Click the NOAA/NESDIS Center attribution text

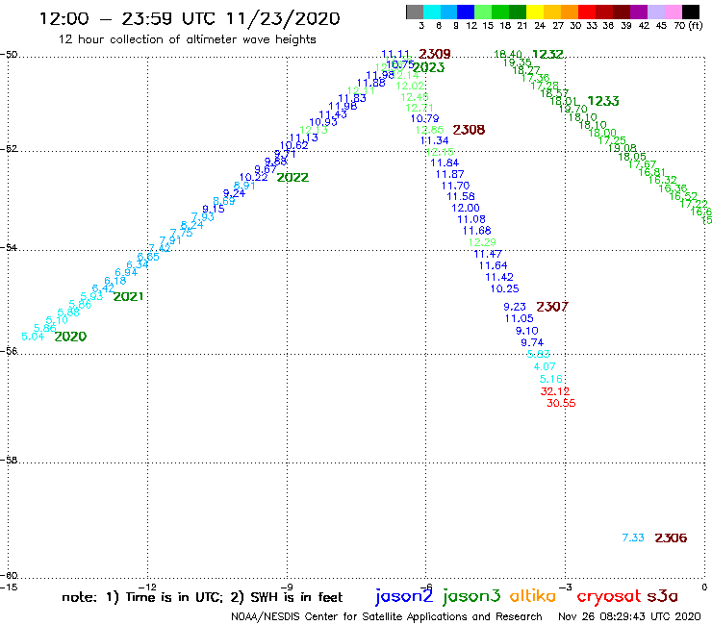tap(387, 616)
